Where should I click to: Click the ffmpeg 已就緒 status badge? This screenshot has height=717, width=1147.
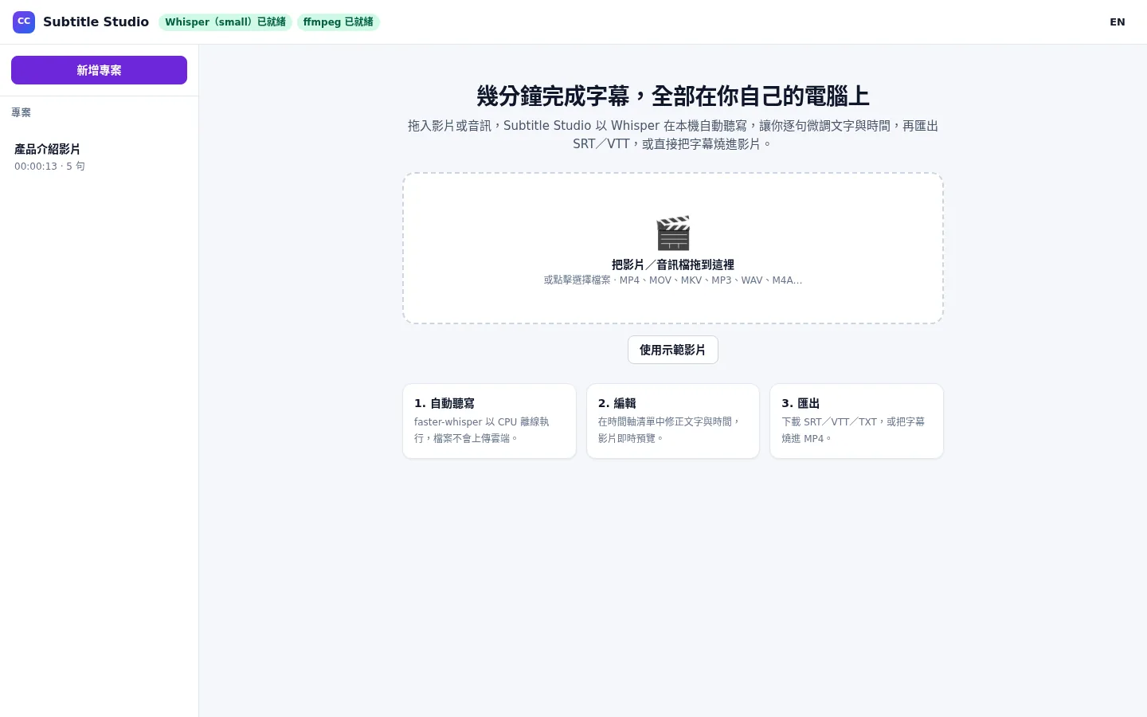coord(339,22)
